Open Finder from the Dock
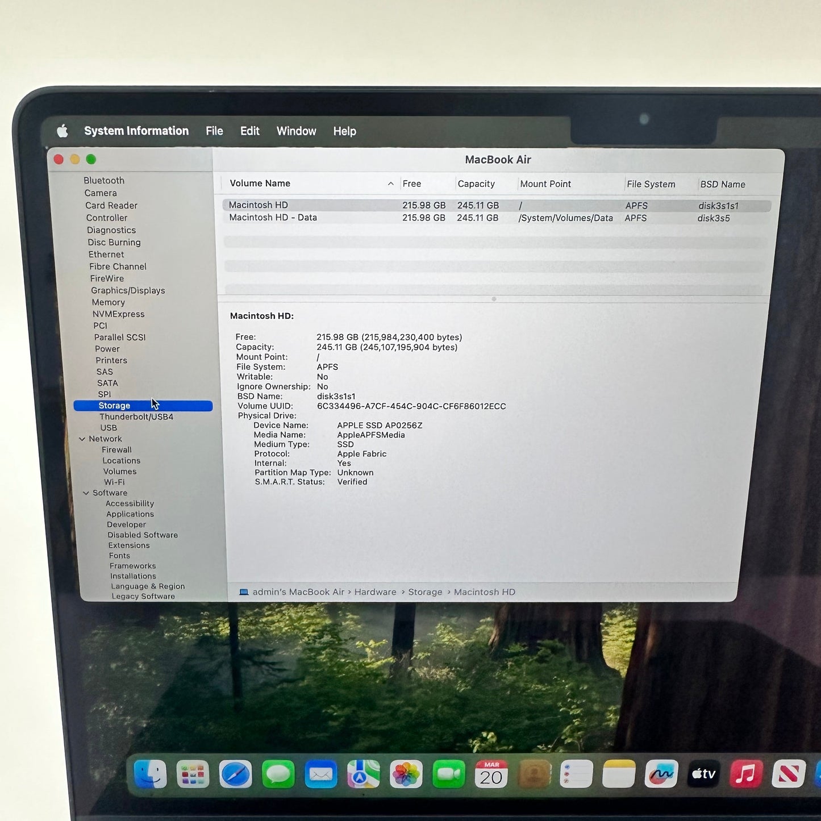The width and height of the screenshot is (821, 821). [x=150, y=774]
